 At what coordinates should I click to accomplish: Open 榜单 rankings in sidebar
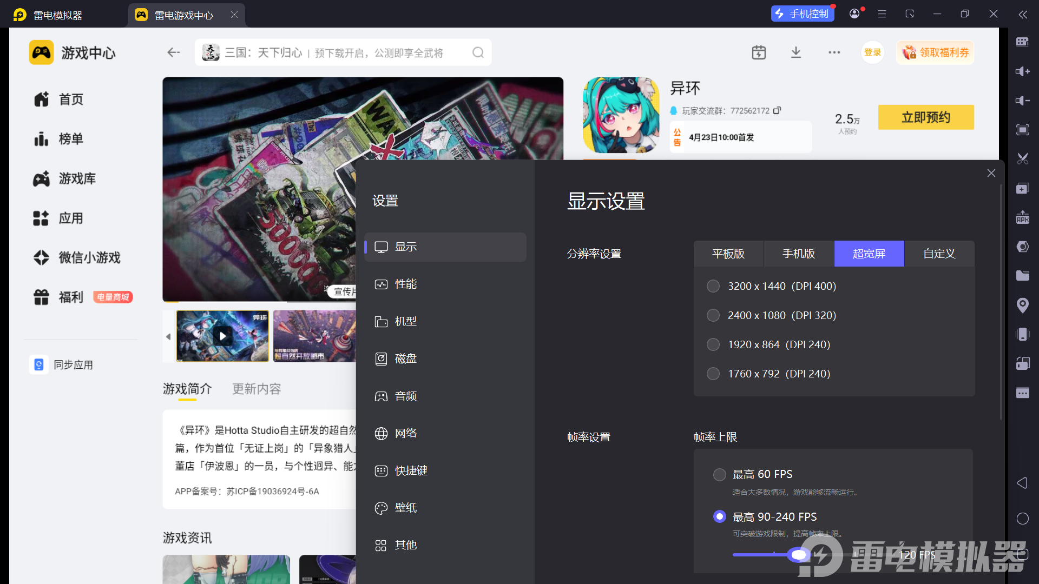point(58,139)
